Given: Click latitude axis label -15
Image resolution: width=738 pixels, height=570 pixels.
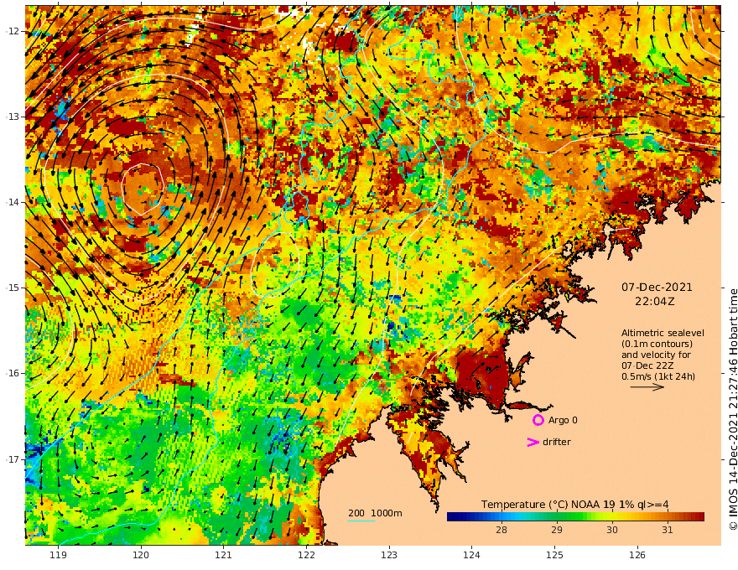Looking at the screenshot, I should (x=12, y=288).
